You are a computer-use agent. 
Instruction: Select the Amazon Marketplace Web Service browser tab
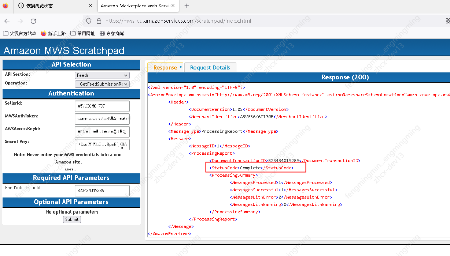(139, 6)
